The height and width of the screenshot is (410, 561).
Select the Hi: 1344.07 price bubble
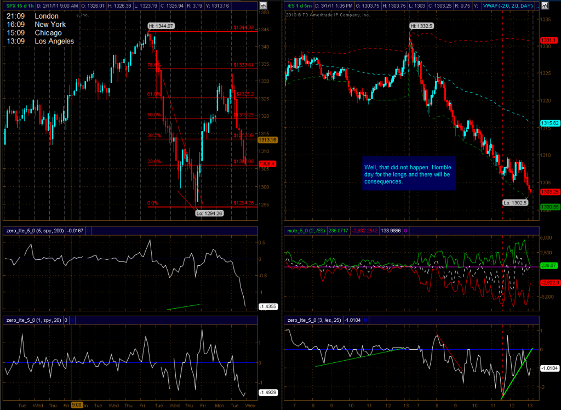[x=160, y=26]
